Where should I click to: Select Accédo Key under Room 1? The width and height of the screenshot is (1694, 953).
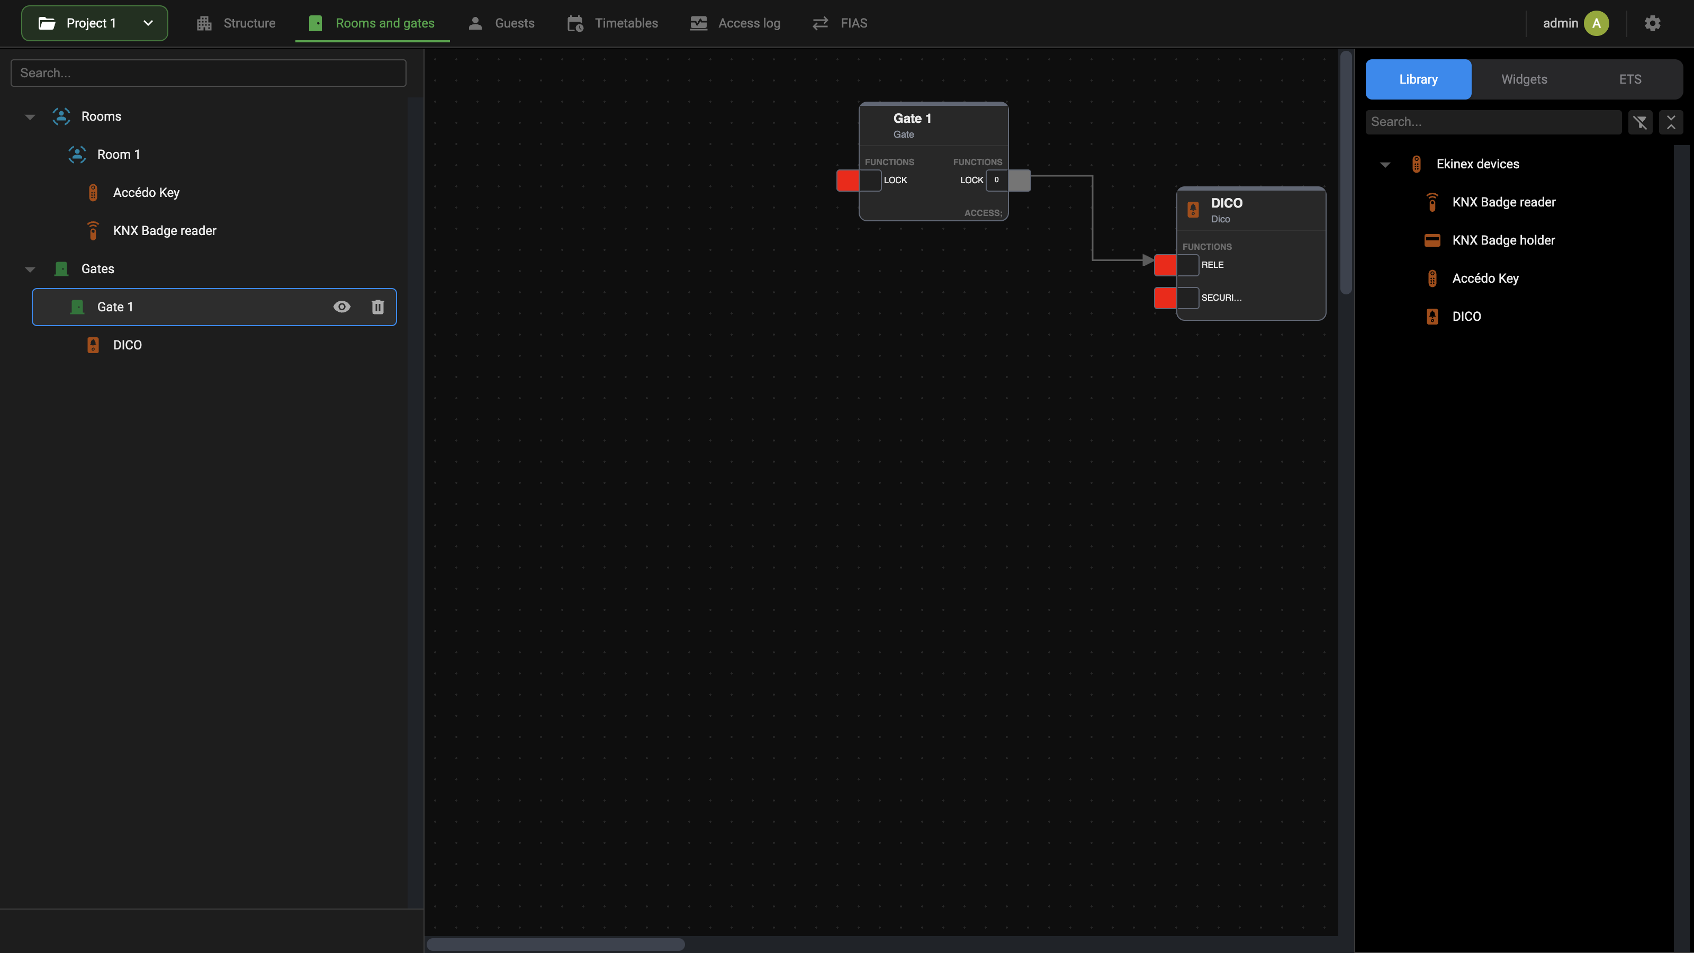click(146, 193)
